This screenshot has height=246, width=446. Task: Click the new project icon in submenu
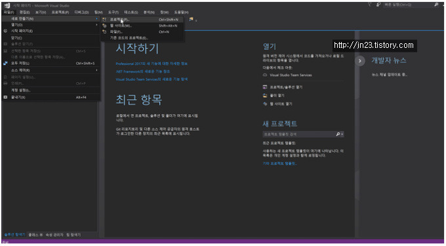104,20
